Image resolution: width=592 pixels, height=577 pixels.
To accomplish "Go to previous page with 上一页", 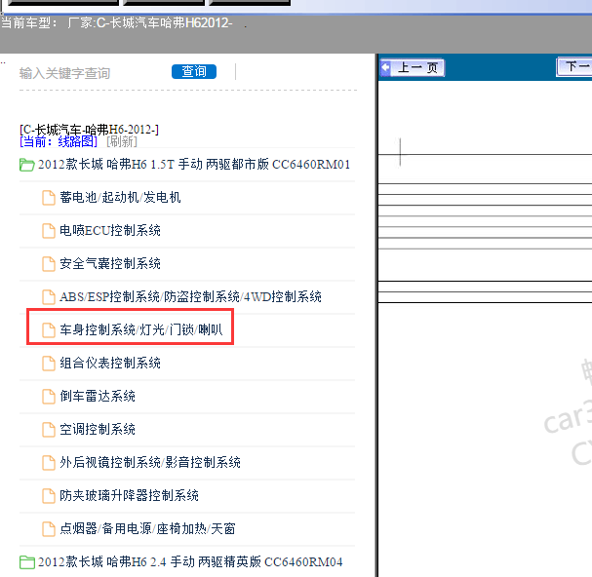I will (413, 68).
